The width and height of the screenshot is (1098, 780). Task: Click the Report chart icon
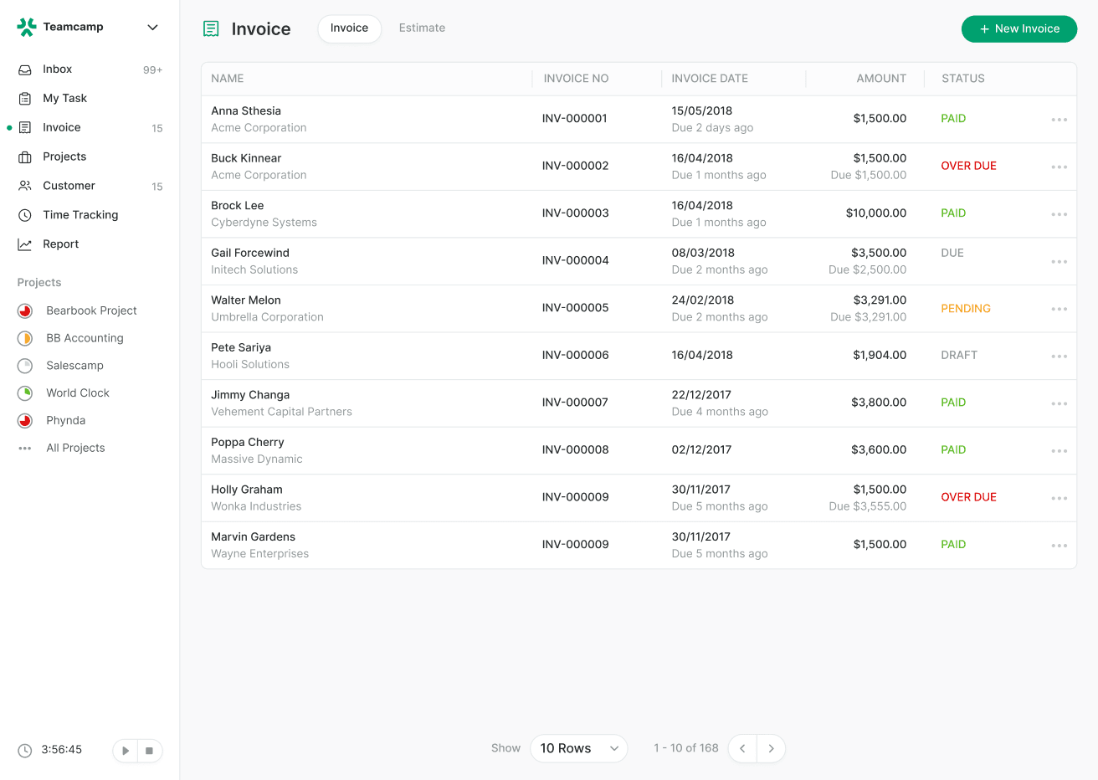pyautogui.click(x=27, y=244)
